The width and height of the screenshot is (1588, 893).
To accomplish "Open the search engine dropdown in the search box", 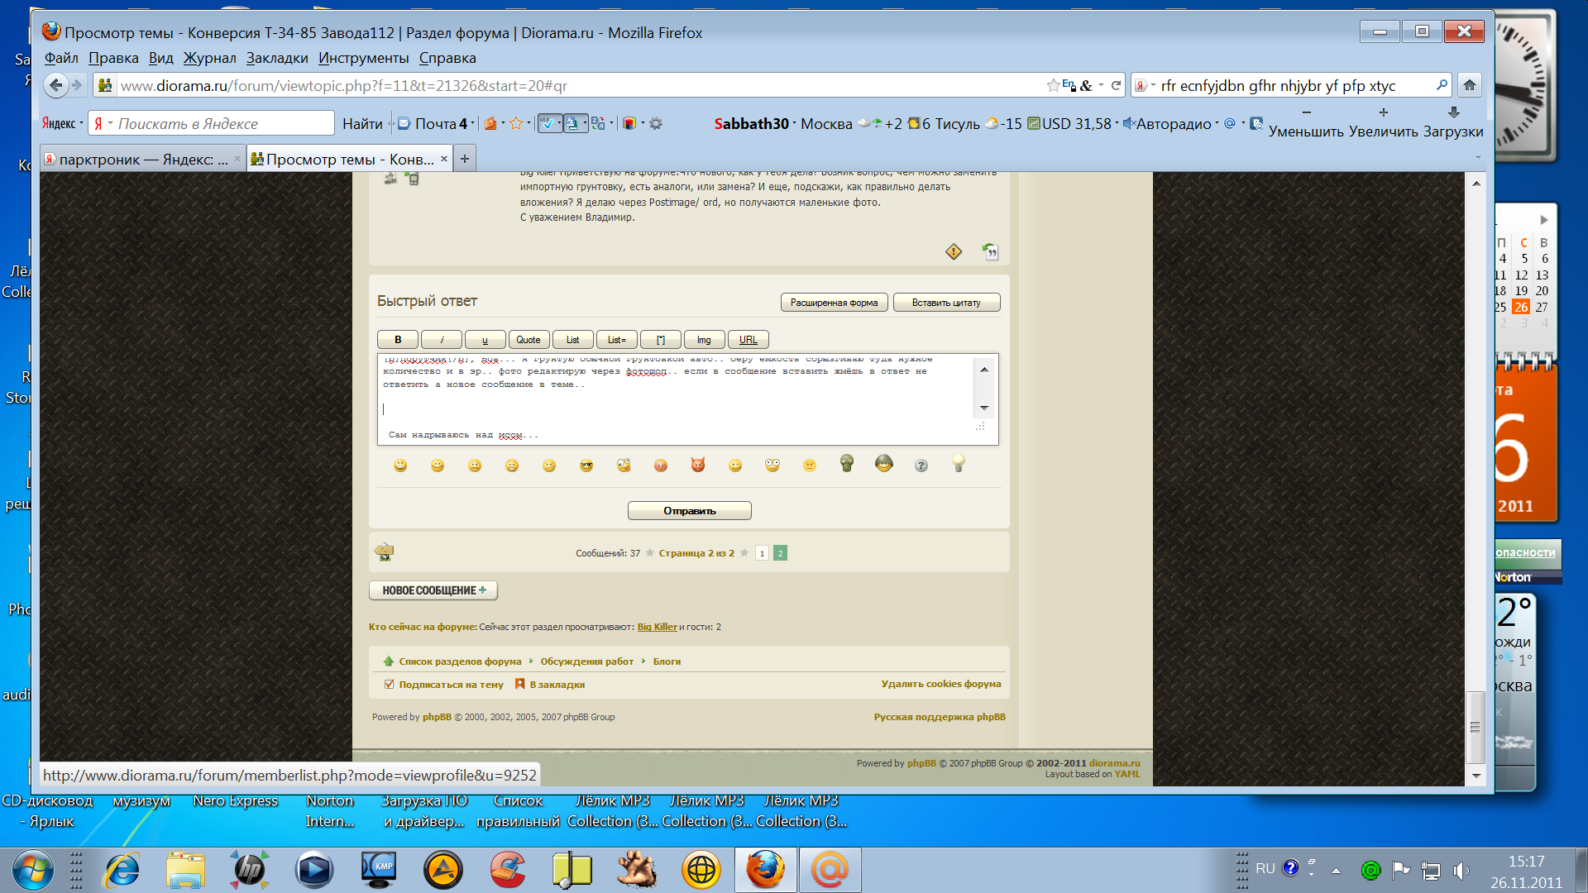I will tap(1145, 86).
